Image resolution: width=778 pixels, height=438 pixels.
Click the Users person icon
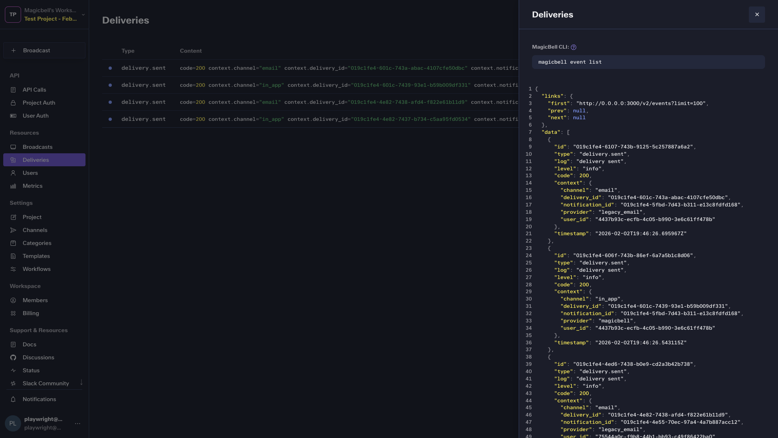pos(13,173)
